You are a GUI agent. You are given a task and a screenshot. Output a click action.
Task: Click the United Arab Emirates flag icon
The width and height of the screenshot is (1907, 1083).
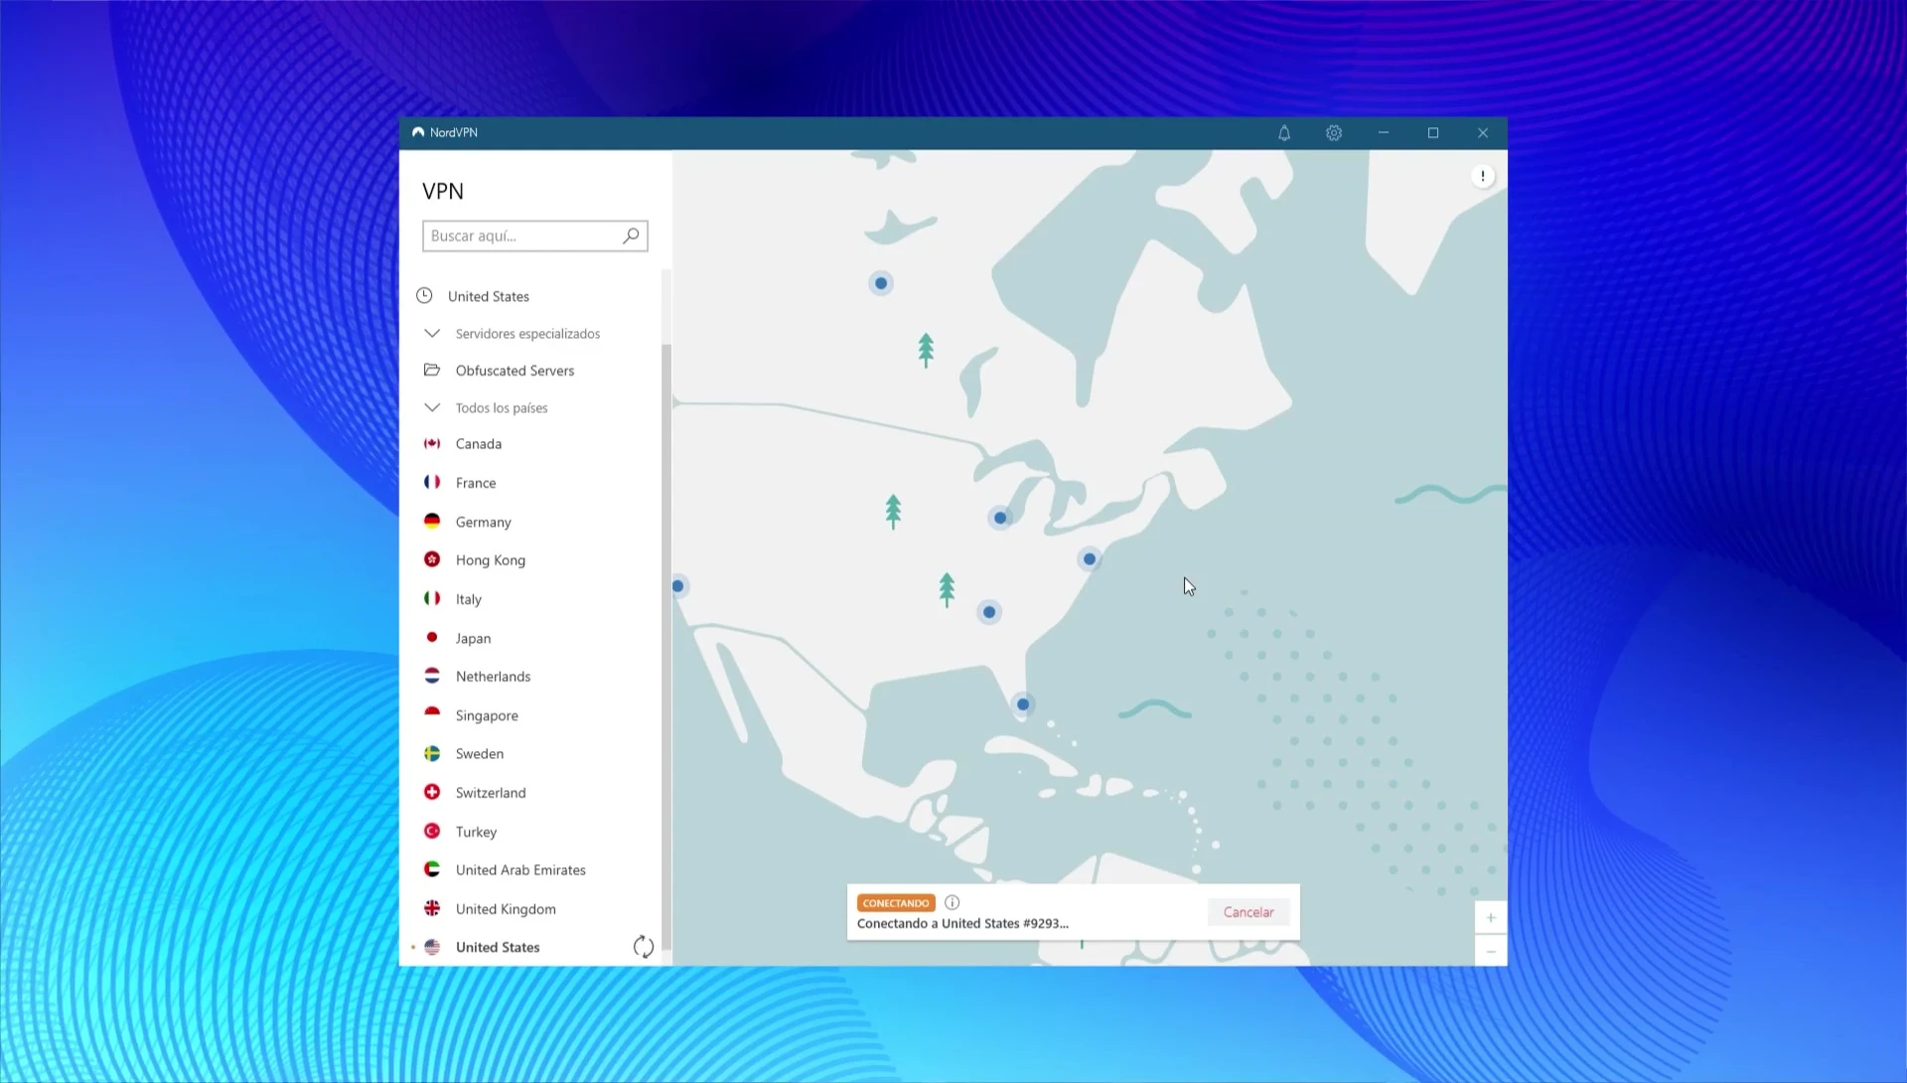coord(432,869)
